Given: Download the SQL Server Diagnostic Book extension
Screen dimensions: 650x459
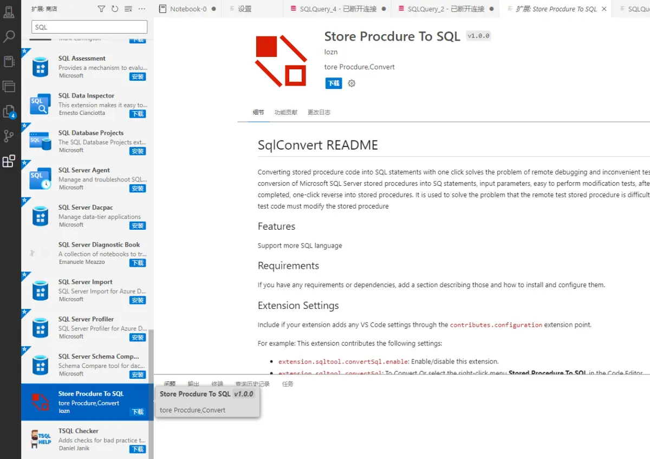Looking at the screenshot, I should (138, 263).
